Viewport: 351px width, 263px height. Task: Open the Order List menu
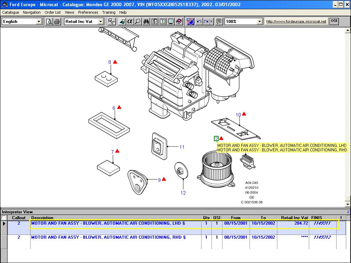click(x=52, y=12)
